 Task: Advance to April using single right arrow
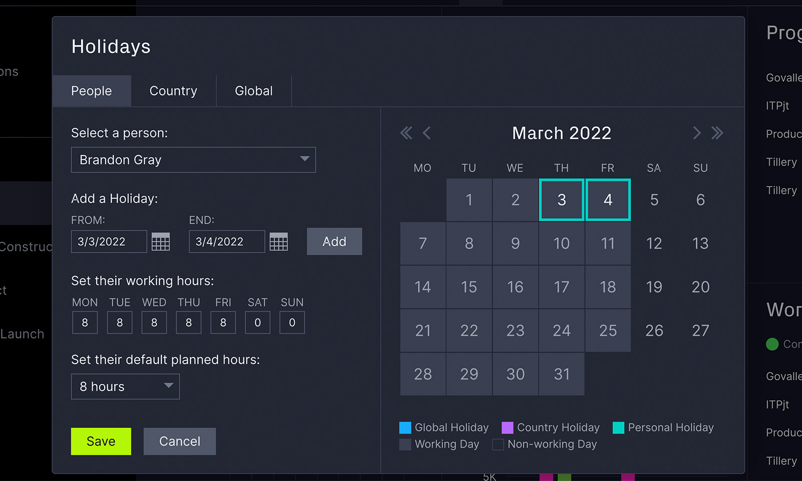click(697, 133)
